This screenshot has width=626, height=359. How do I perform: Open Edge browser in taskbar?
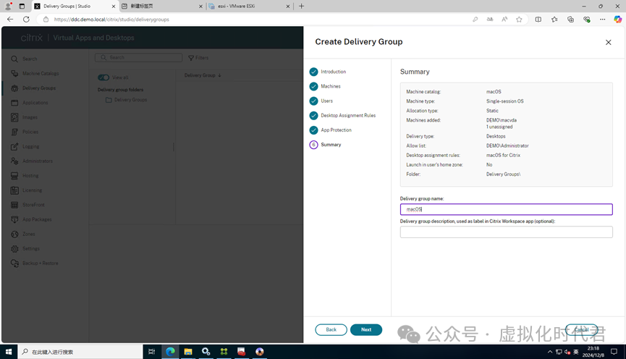(171, 352)
